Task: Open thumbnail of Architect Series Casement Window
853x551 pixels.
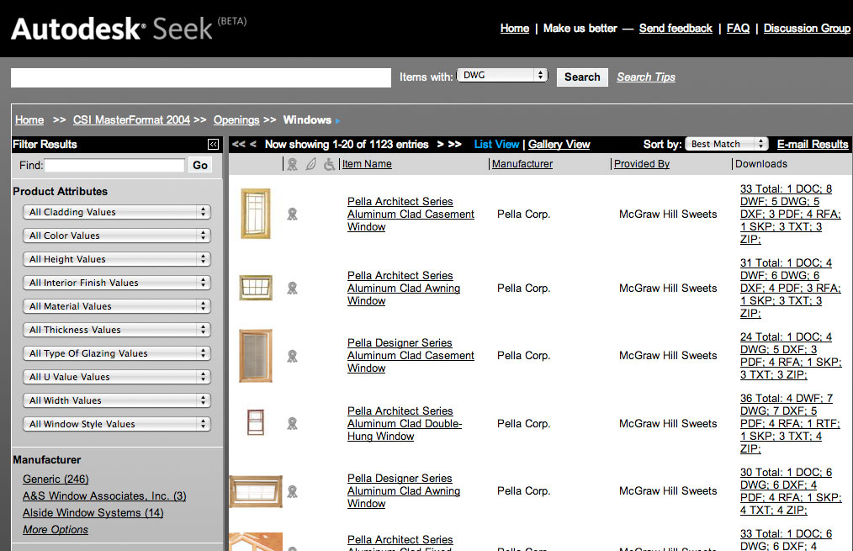Action: click(256, 214)
